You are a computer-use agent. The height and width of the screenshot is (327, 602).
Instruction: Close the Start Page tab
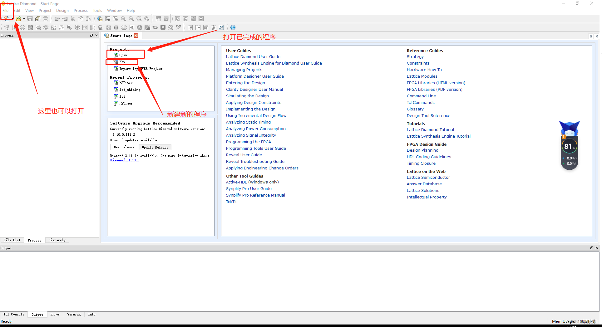click(136, 36)
